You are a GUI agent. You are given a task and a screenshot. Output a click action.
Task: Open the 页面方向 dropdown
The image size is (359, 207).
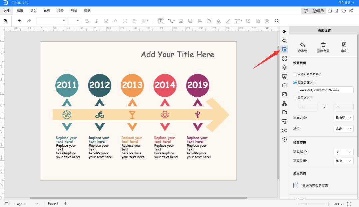[343, 118]
